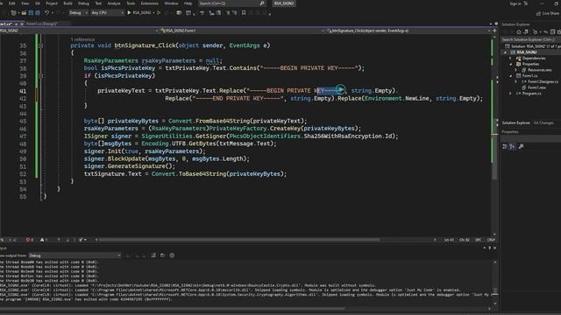Open the Window menu
The height and width of the screenshot is (315, 561).
(171, 3)
